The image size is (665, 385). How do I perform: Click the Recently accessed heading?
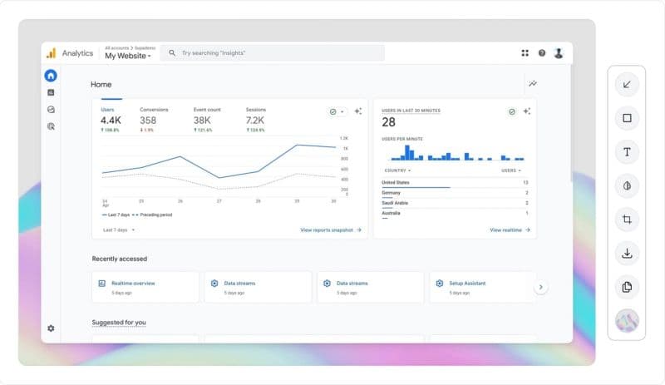119,259
